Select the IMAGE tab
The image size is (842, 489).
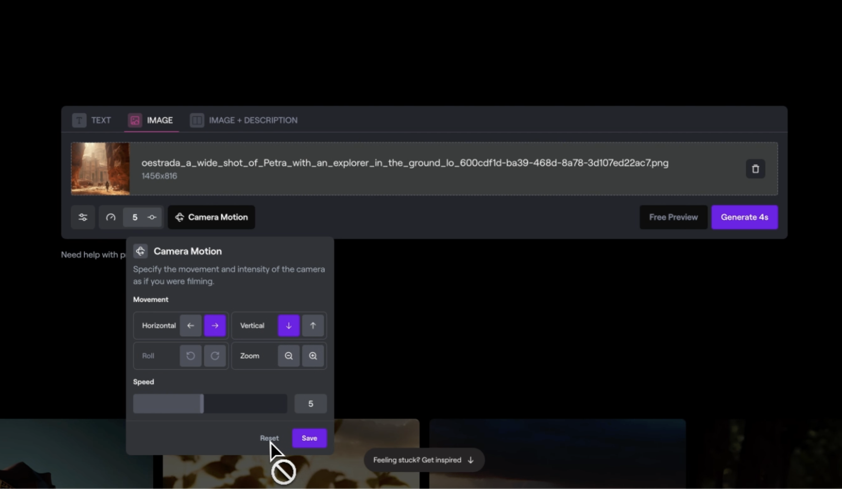click(151, 120)
